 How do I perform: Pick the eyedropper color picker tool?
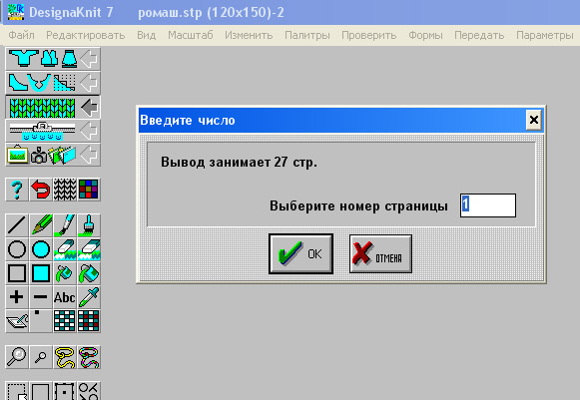tap(89, 297)
